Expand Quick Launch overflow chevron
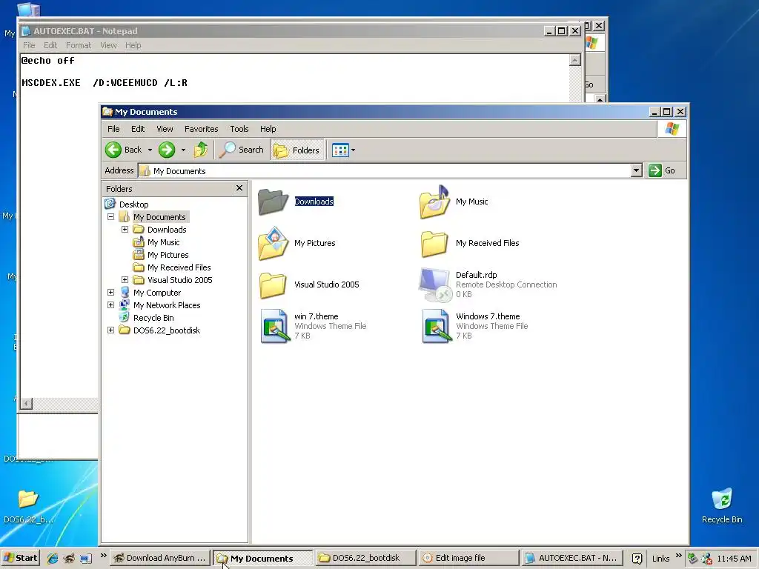This screenshot has width=759, height=569. (103, 556)
